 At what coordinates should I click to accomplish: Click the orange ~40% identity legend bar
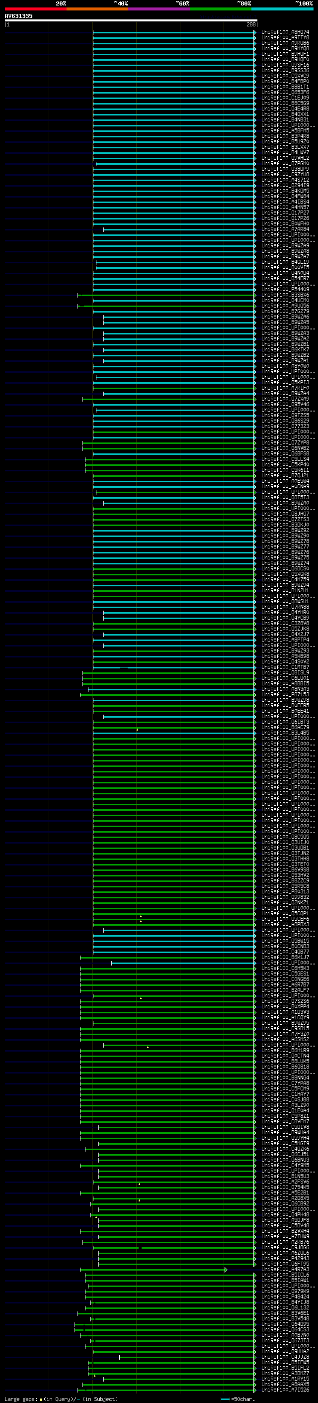(x=97, y=9)
